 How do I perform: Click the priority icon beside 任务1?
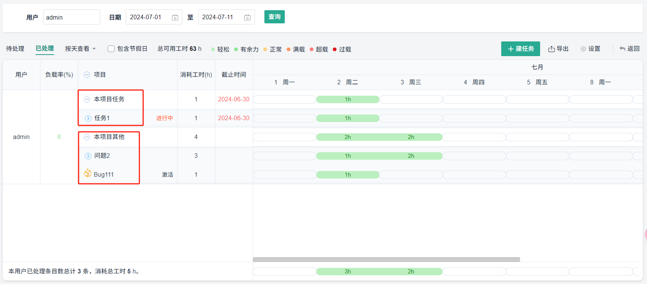click(x=88, y=118)
